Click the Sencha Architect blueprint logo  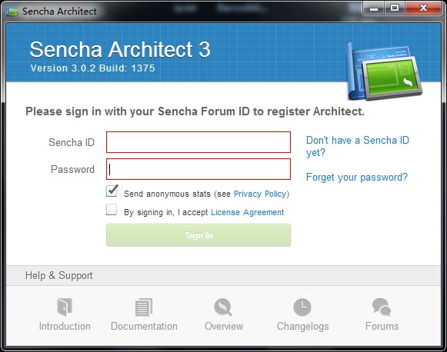click(x=384, y=71)
